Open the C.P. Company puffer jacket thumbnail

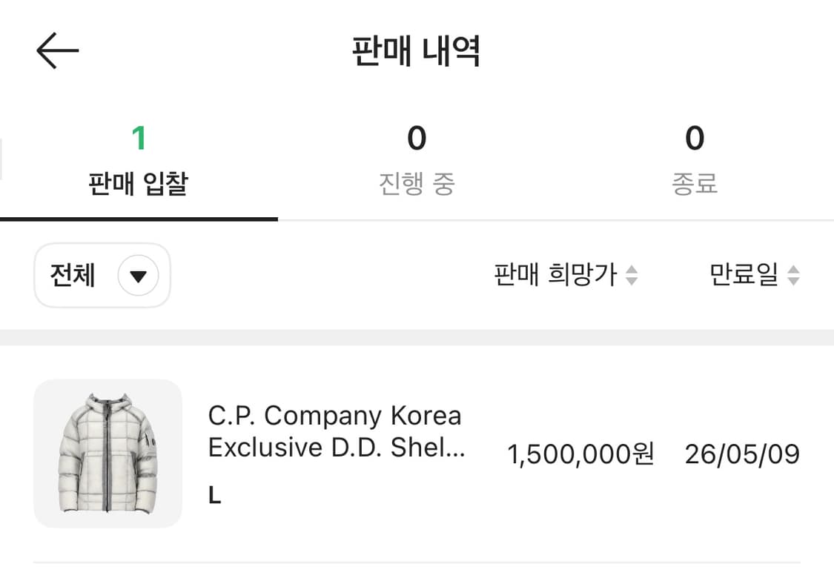click(107, 453)
